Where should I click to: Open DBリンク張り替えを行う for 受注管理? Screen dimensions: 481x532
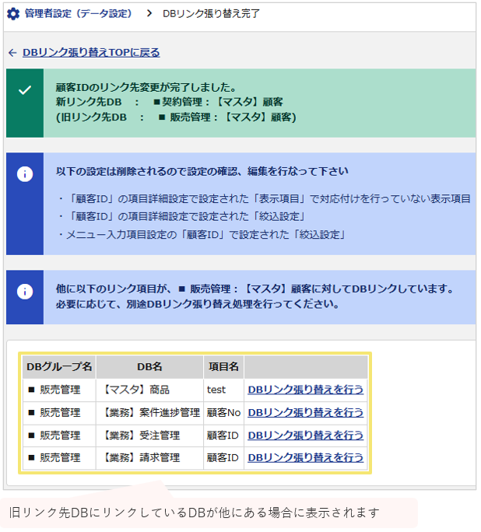(306, 436)
